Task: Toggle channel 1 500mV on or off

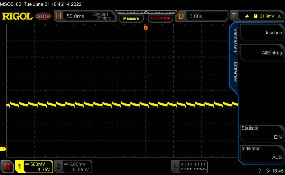Action: click(34, 166)
